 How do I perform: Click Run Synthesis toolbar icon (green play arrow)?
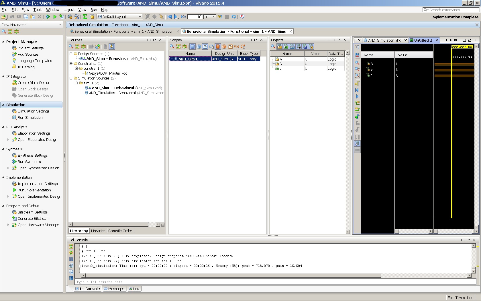point(48,17)
